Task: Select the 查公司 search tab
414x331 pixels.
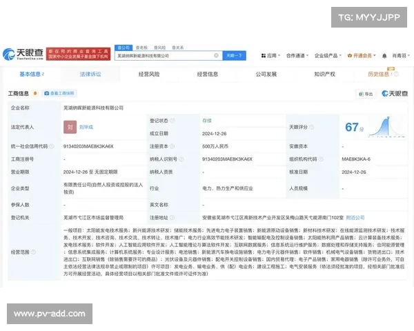Action: pyautogui.click(x=124, y=48)
